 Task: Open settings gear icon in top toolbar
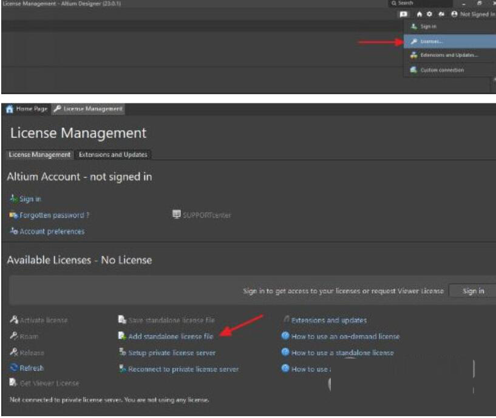point(429,14)
